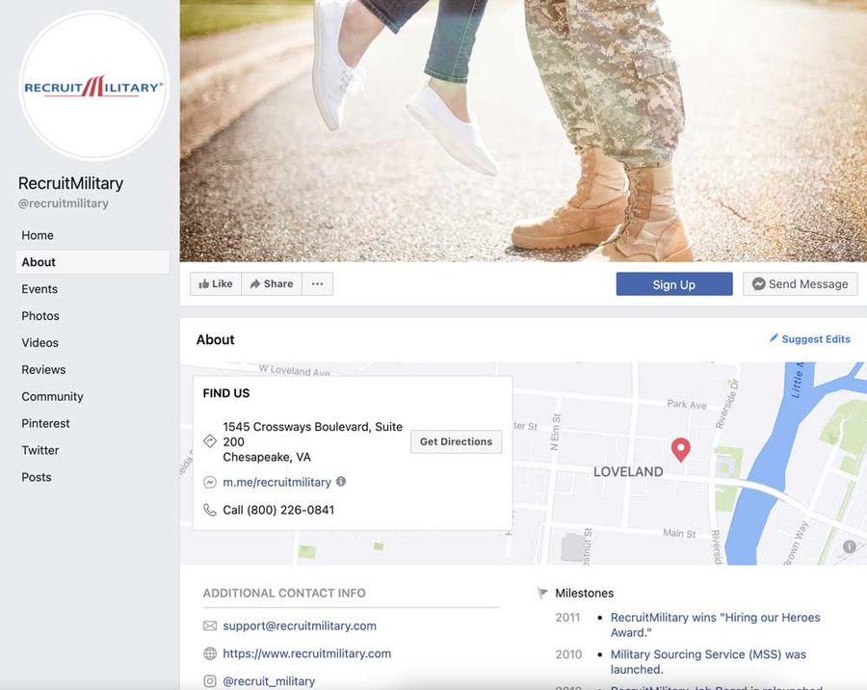Click the LOVELAND label on the map
867x690 pixels.
click(628, 471)
